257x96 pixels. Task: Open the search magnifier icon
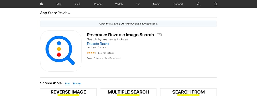coord(198,4)
